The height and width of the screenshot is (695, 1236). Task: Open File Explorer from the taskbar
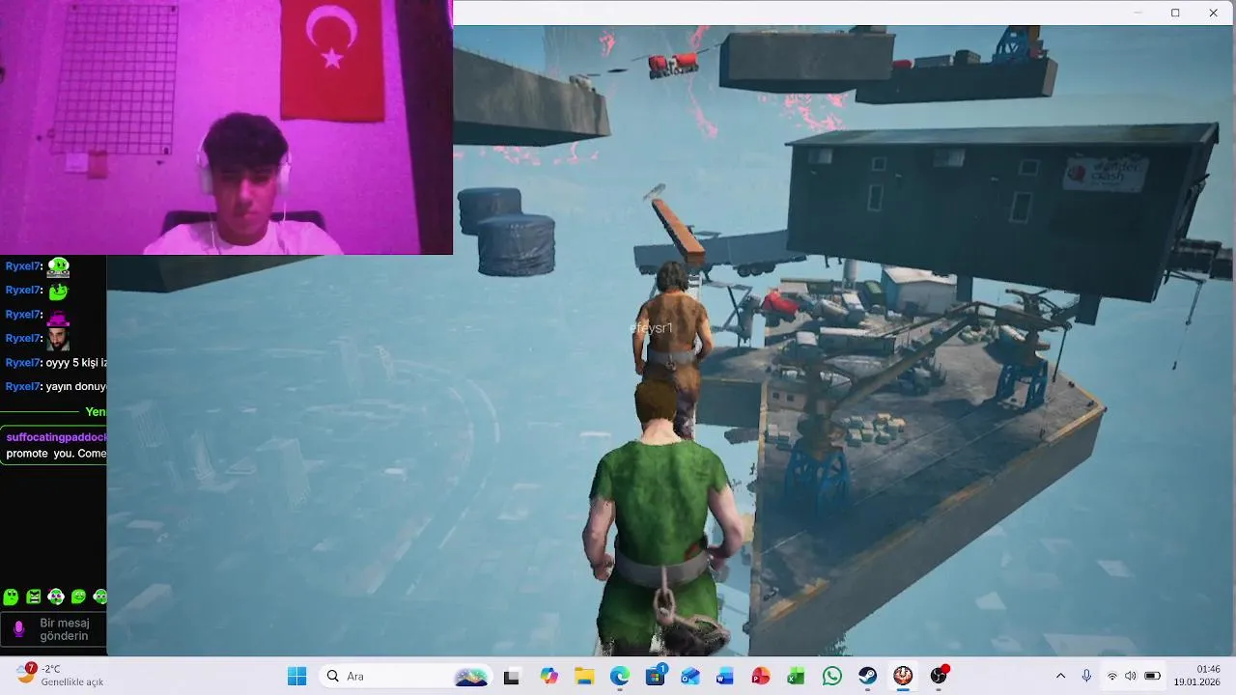(583, 676)
